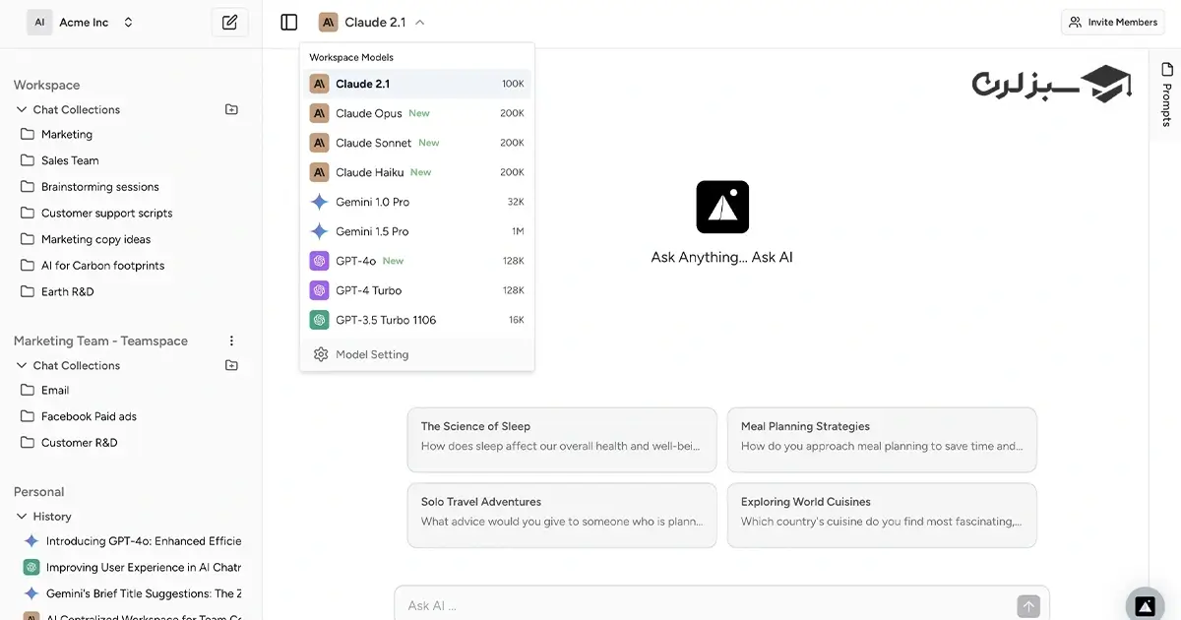The width and height of the screenshot is (1181, 620).
Task: Open the Marketing folder
Action: [x=67, y=134]
